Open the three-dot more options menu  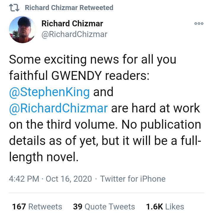[199, 24]
